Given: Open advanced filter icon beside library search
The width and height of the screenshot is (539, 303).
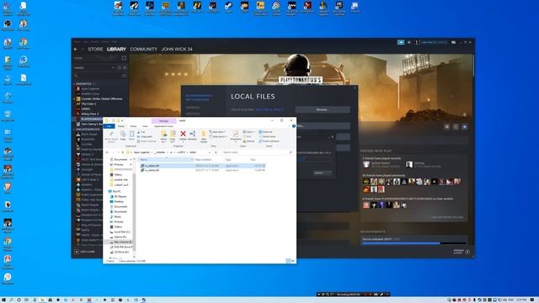Looking at the screenshot, I should coord(124,76).
